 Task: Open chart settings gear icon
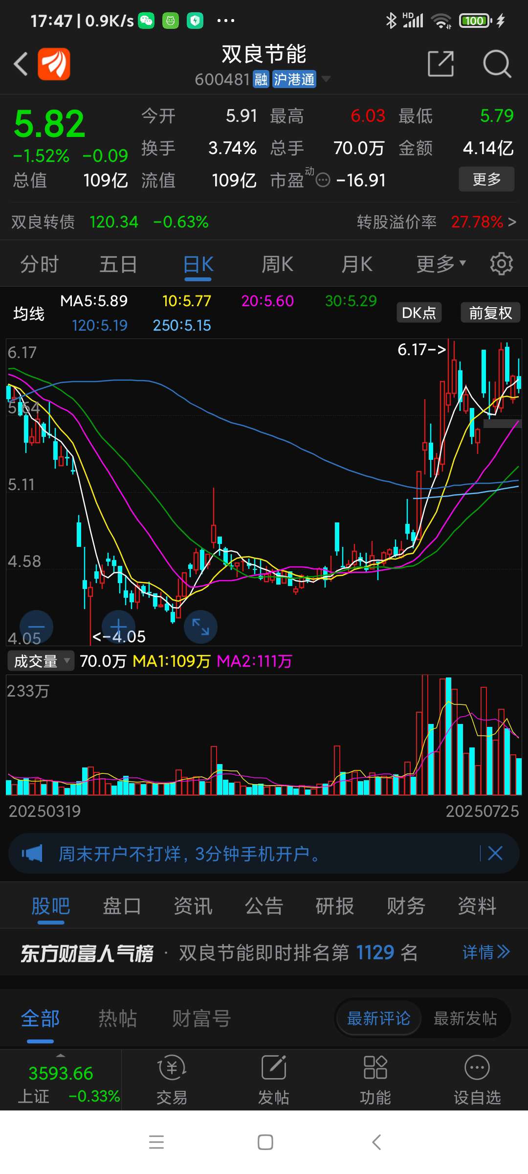point(501,264)
